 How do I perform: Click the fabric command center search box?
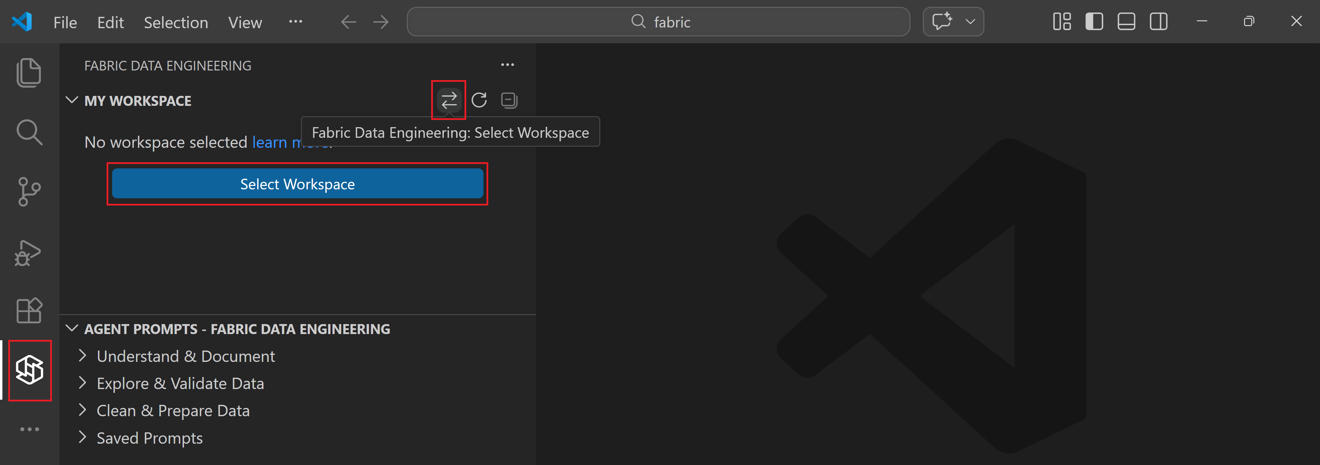pos(658,22)
